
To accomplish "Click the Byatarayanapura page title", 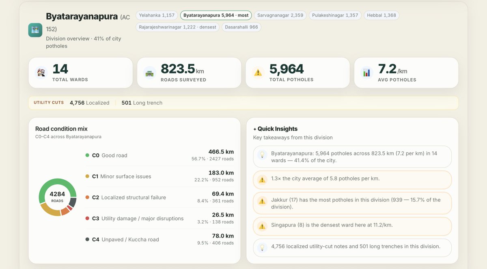I will pos(82,17).
